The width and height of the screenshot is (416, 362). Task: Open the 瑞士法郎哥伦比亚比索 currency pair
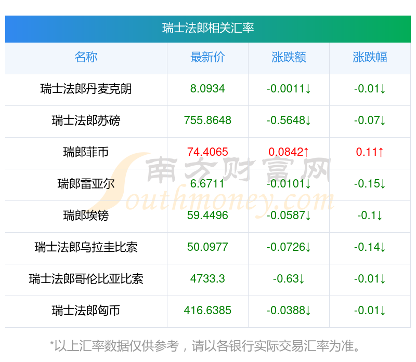pos(86,279)
